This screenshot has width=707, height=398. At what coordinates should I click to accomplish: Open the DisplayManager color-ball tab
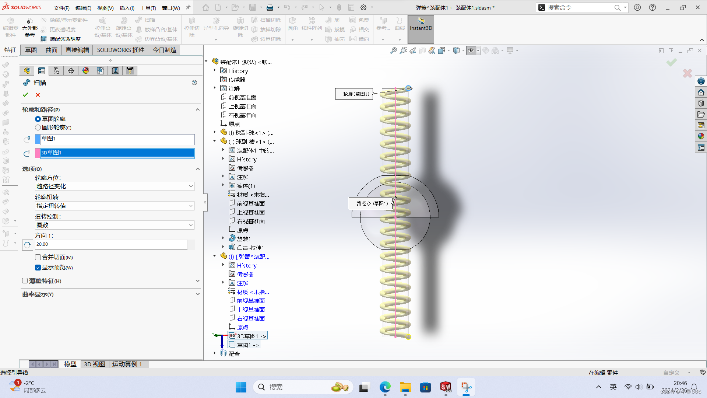pyautogui.click(x=86, y=71)
